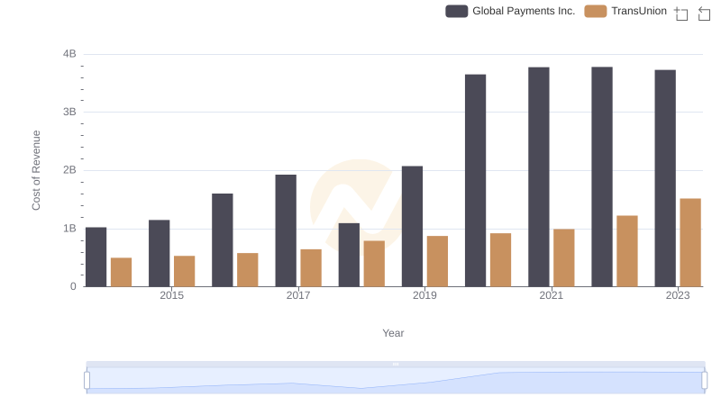Click Global Payments bar for 2017
This screenshot has height=415, width=721.
pyautogui.click(x=286, y=231)
